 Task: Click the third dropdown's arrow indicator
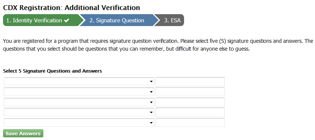(x=151, y=102)
